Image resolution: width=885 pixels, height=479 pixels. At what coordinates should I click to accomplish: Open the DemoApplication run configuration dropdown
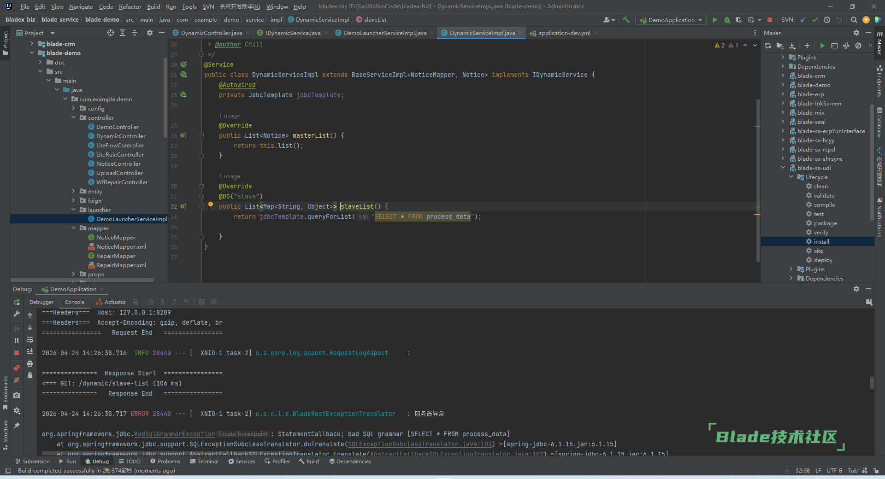pyautogui.click(x=671, y=20)
